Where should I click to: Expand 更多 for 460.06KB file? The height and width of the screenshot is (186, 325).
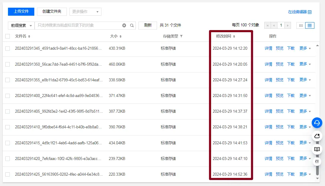tap(305, 64)
